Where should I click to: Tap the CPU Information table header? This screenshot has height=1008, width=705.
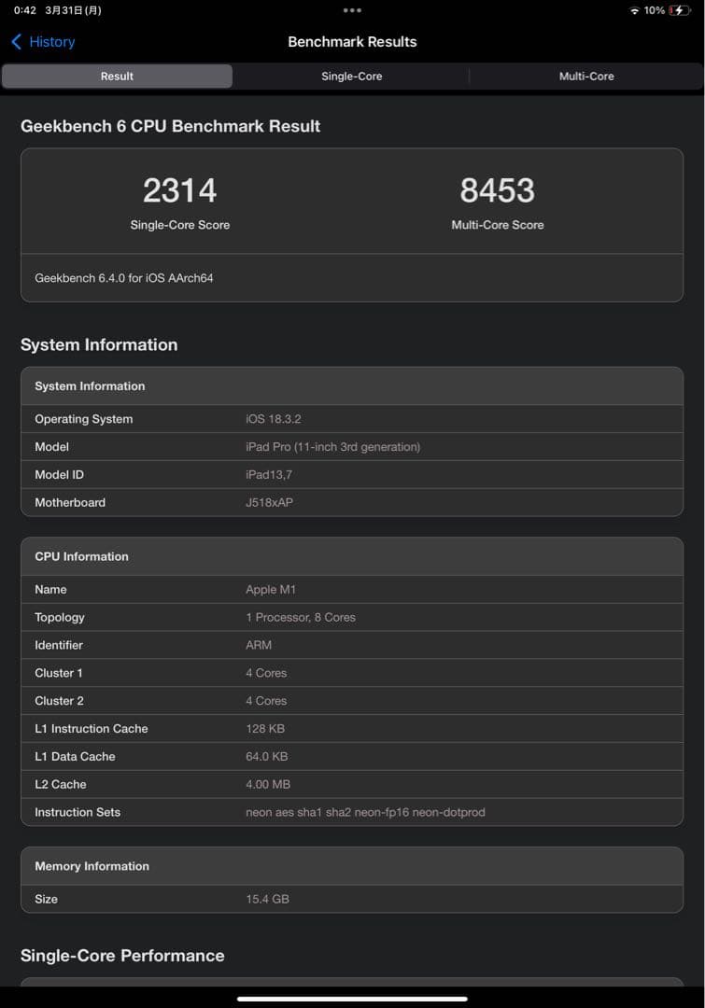pyautogui.click(x=352, y=556)
